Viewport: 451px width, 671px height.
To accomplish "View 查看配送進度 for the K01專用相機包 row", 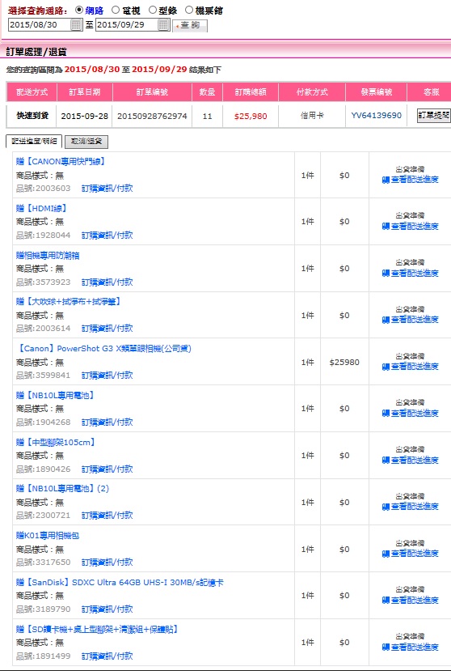I will tap(411, 554).
